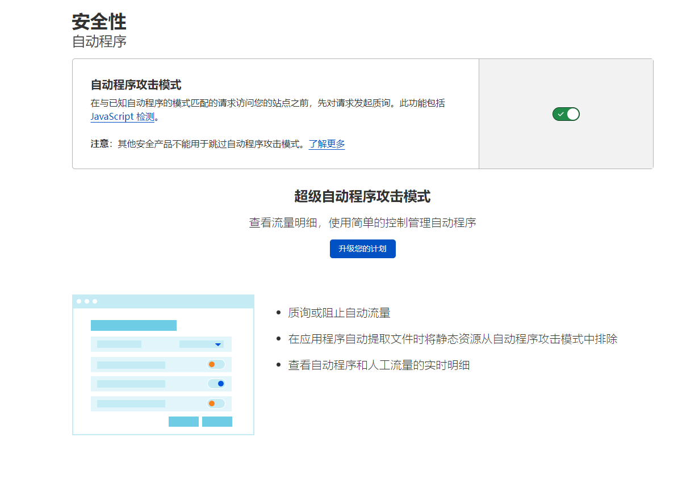The height and width of the screenshot is (492, 678).
Task: Click the 质询或阻止自动流量 bullet item
Action: click(339, 313)
